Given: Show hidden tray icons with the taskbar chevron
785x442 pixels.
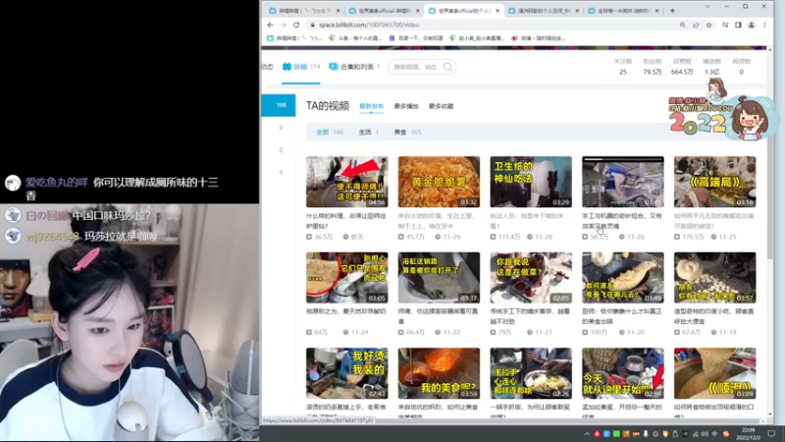Looking at the screenshot, I should [587, 434].
